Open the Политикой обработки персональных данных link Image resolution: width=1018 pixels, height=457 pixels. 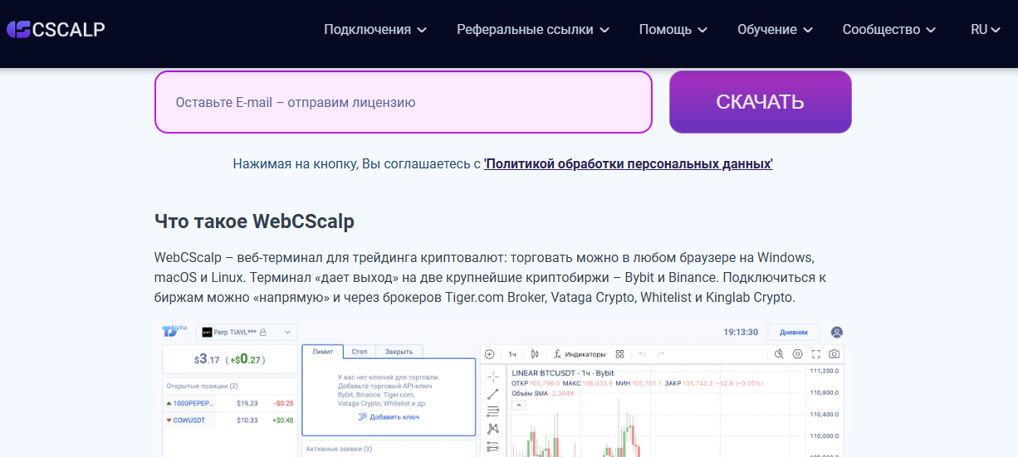[629, 164]
